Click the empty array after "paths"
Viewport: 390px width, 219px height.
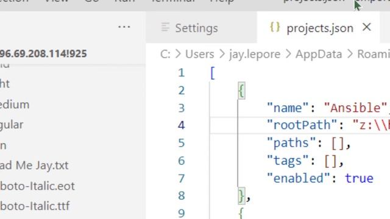pyautogui.click(x=338, y=144)
